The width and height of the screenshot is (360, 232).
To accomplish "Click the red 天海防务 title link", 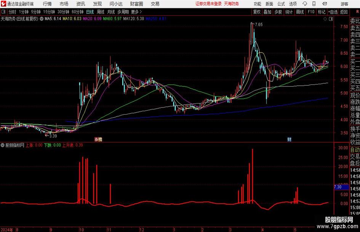I will [x=232, y=4].
